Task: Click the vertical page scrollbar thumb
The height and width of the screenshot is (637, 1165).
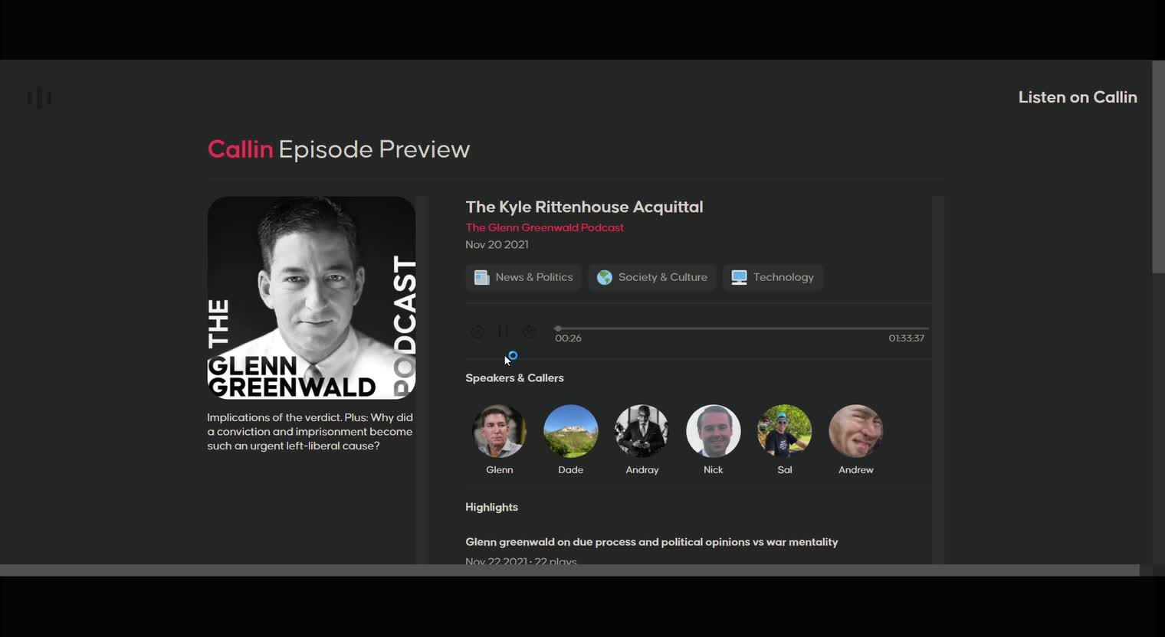Action: pos(1158,167)
